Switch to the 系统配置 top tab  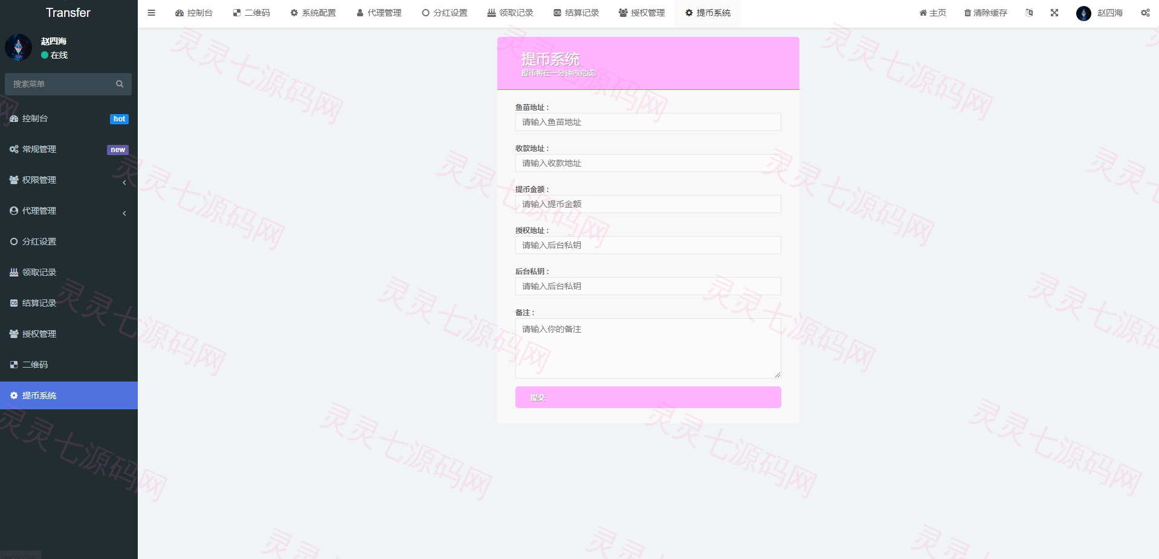[313, 13]
